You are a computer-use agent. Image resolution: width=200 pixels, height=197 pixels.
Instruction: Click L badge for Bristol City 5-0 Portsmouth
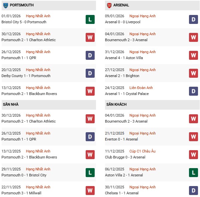pos(90,19)
